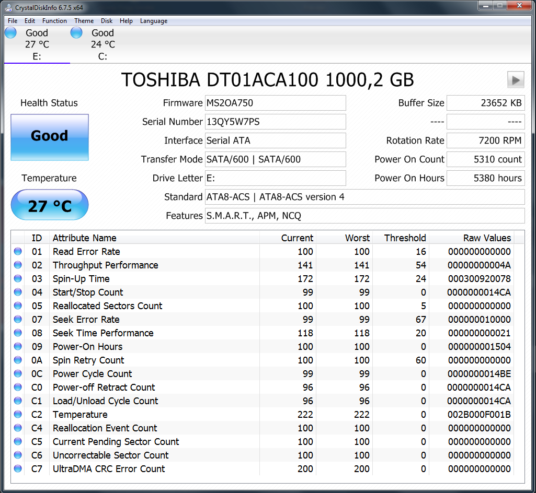Image resolution: width=536 pixels, height=493 pixels.
Task: Click the status orb for Power Cycle Count
Action: pos(18,373)
